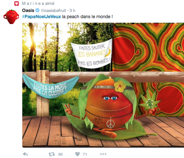
Task: Open the more options ellipsis menu
Action: click(x=103, y=154)
